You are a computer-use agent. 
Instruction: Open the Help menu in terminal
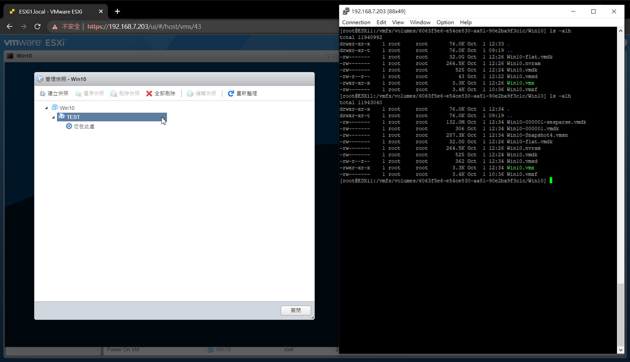pos(465,22)
